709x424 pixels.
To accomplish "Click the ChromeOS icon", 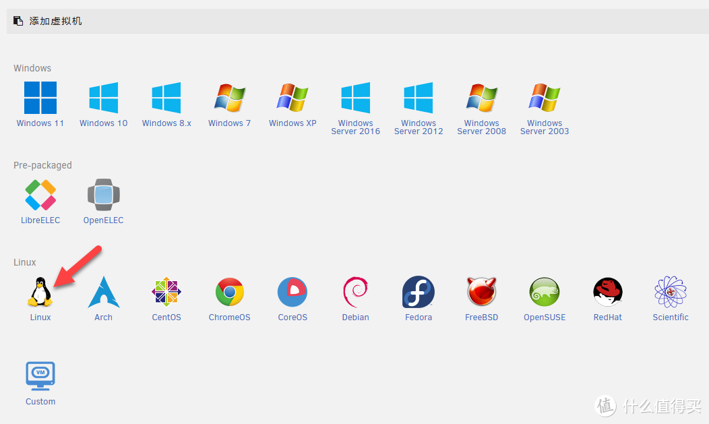I will (229, 292).
